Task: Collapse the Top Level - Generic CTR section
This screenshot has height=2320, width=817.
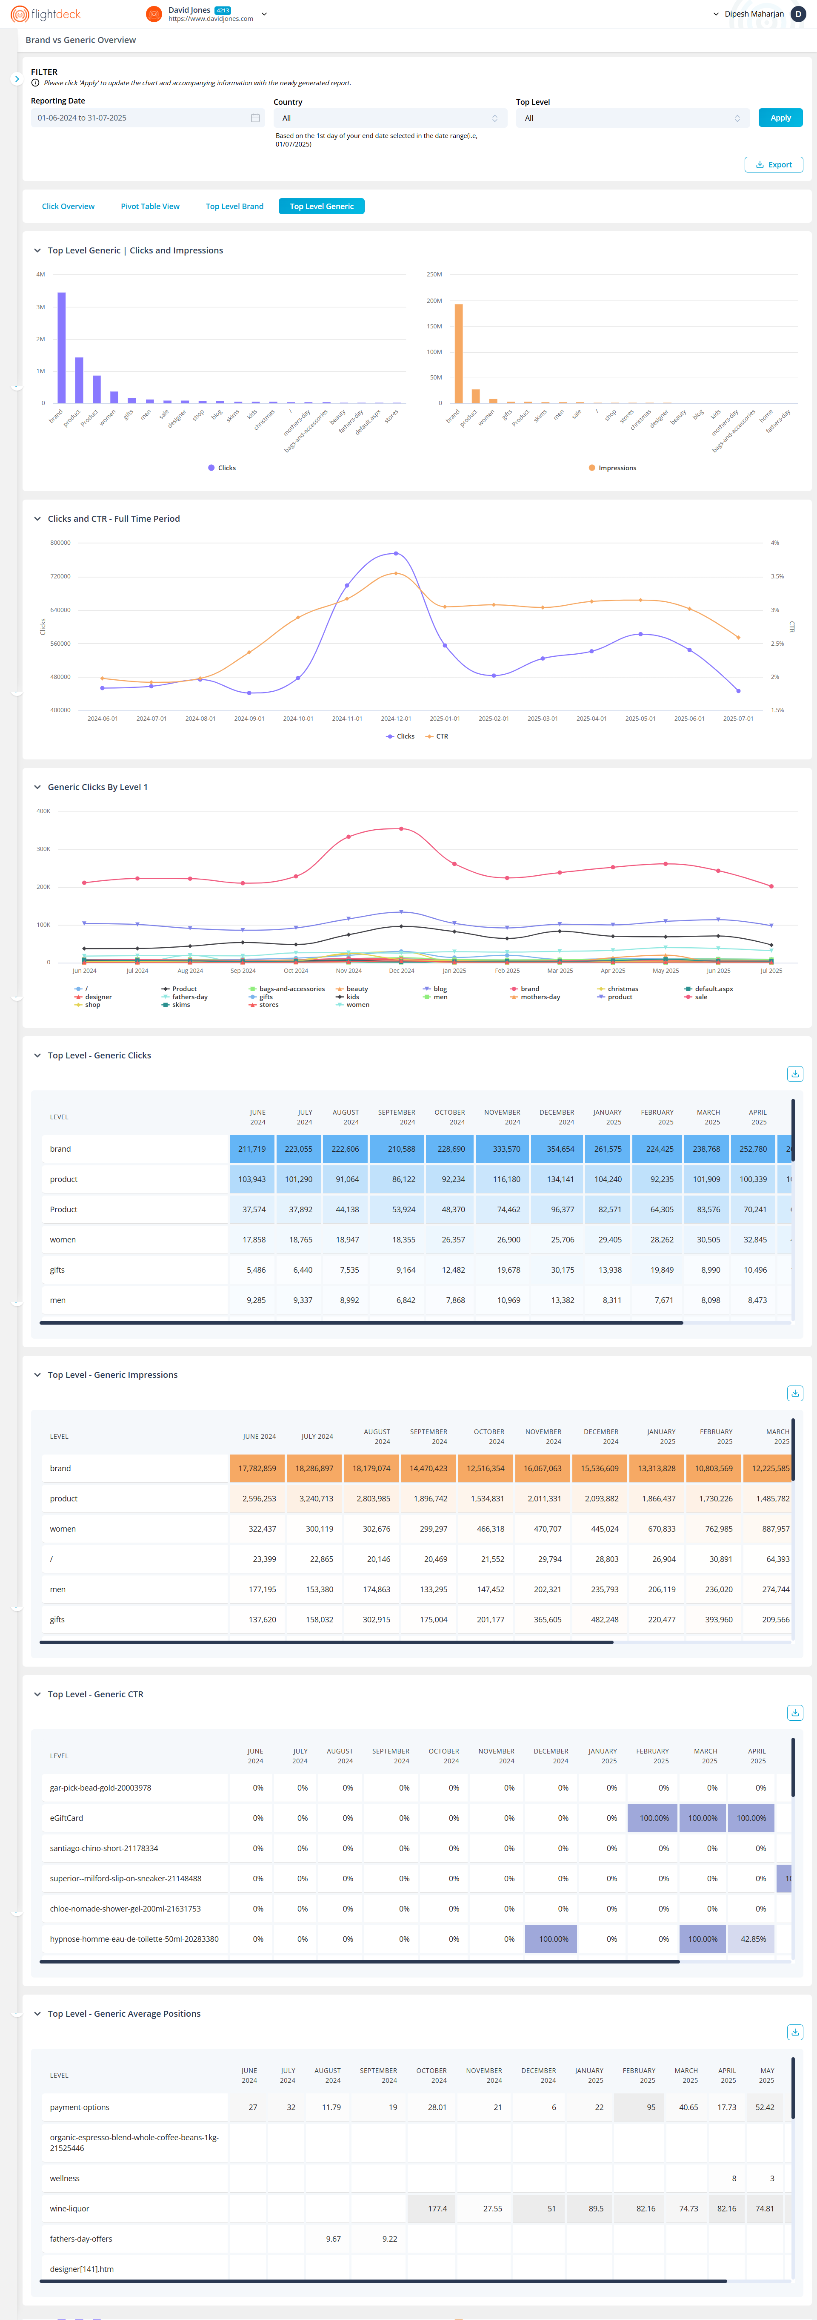Action: click(x=37, y=1694)
